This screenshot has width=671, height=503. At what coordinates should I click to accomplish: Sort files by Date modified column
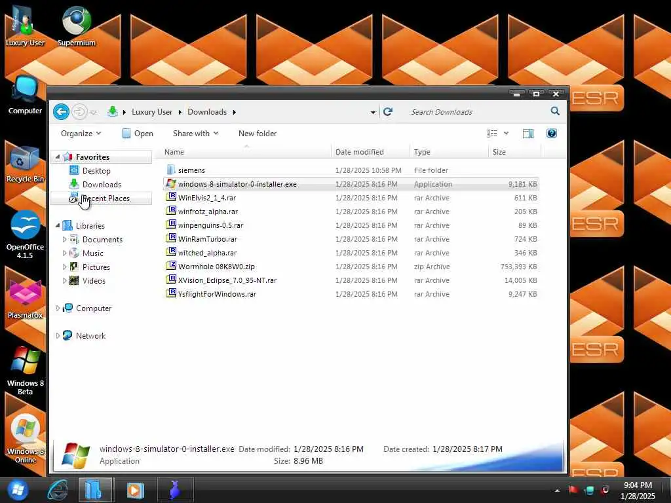(x=371, y=152)
